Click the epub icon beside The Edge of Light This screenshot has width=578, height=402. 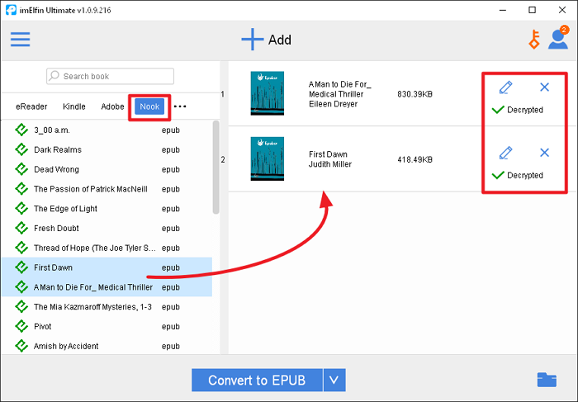21,209
